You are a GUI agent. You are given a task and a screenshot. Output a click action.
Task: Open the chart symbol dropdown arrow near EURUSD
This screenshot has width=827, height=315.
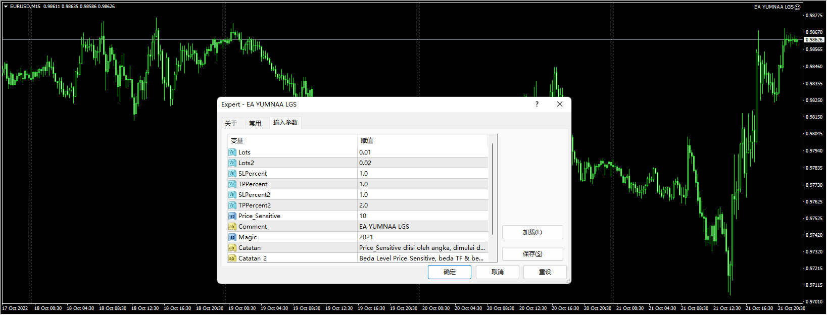pyautogui.click(x=6, y=7)
